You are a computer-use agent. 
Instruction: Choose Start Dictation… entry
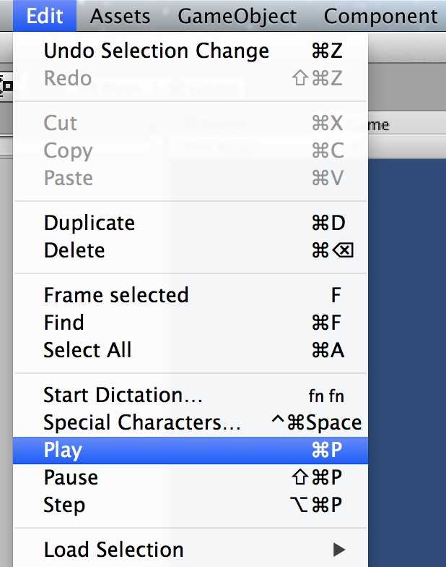(x=123, y=395)
